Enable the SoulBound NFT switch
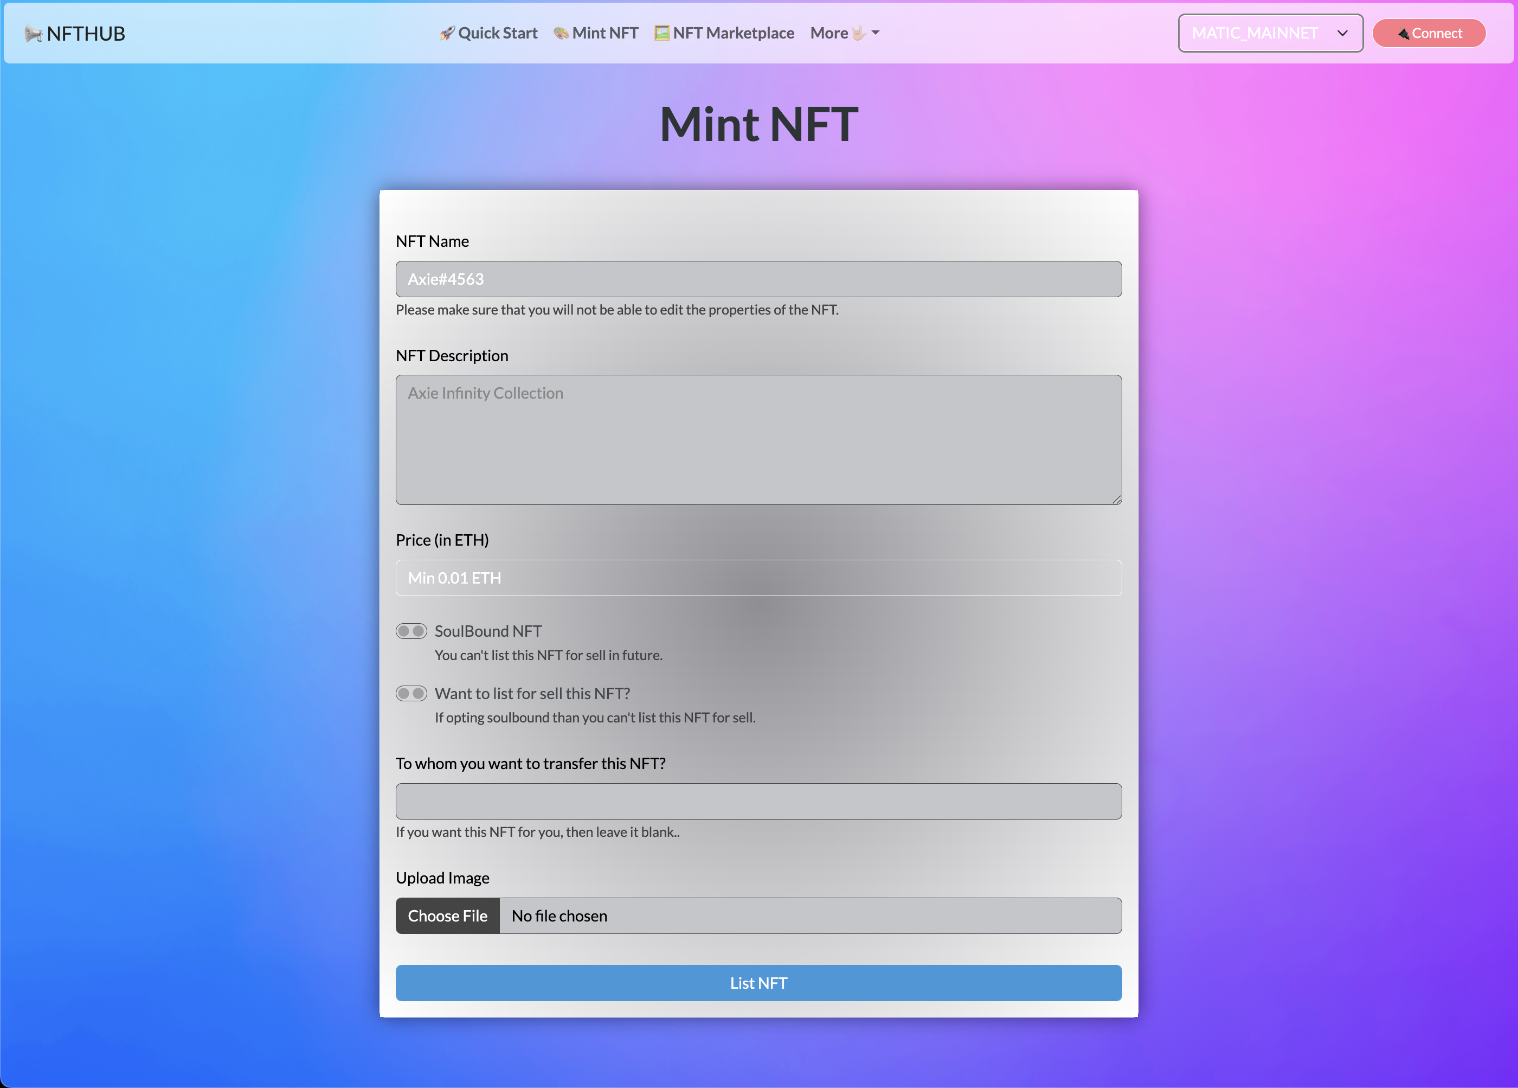 [x=411, y=631]
